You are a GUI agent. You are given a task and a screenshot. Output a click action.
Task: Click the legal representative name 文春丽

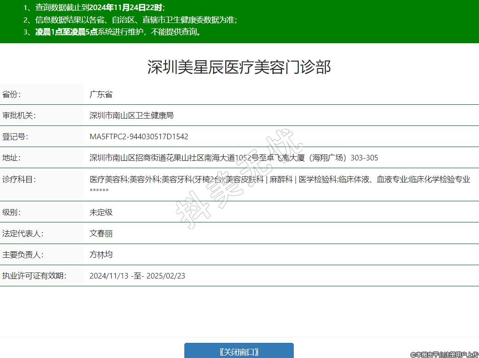coord(101,233)
